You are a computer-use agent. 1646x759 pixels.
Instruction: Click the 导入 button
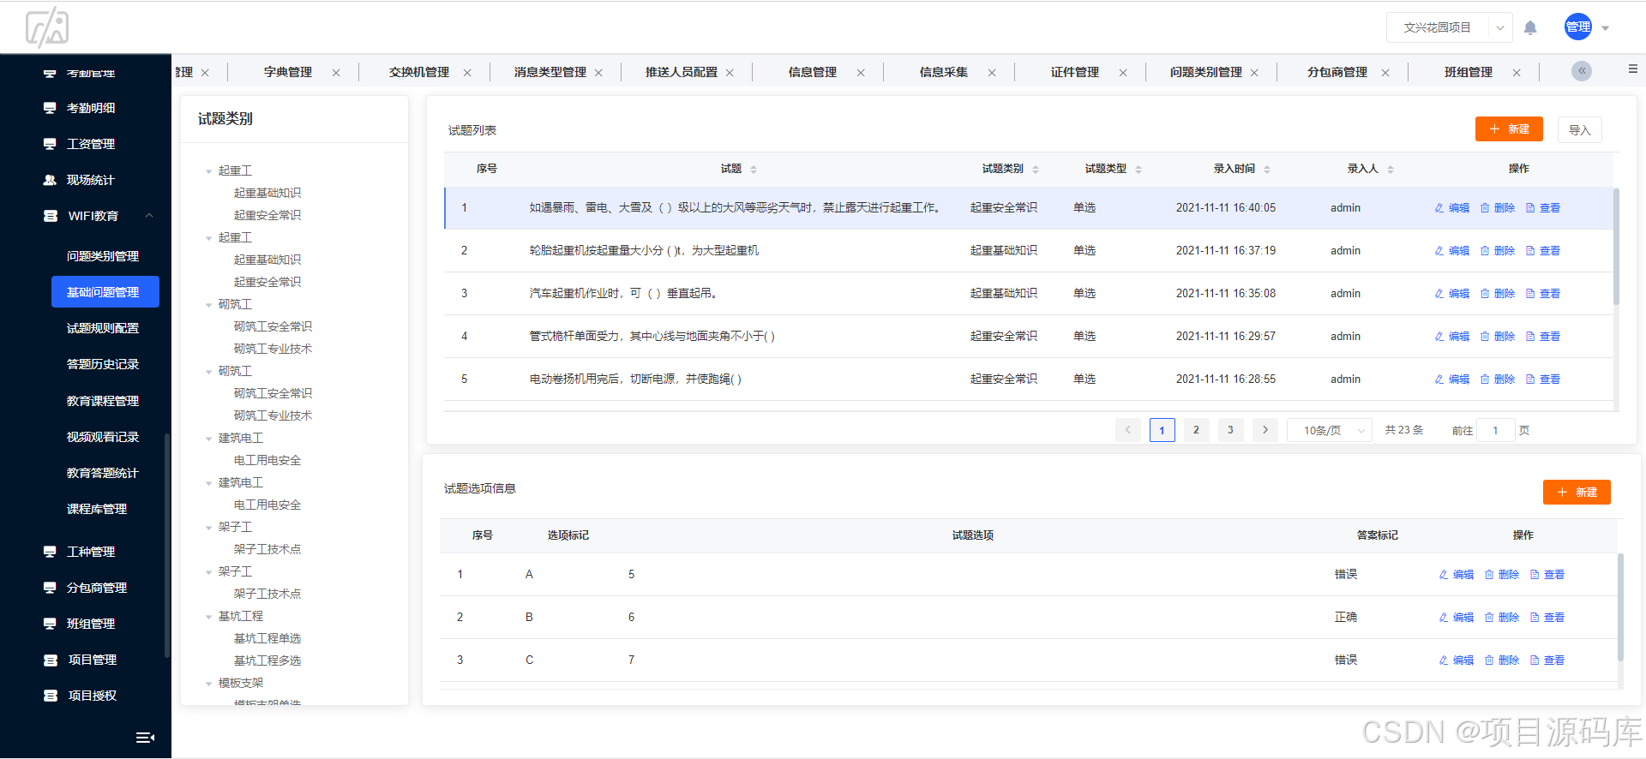[1579, 130]
